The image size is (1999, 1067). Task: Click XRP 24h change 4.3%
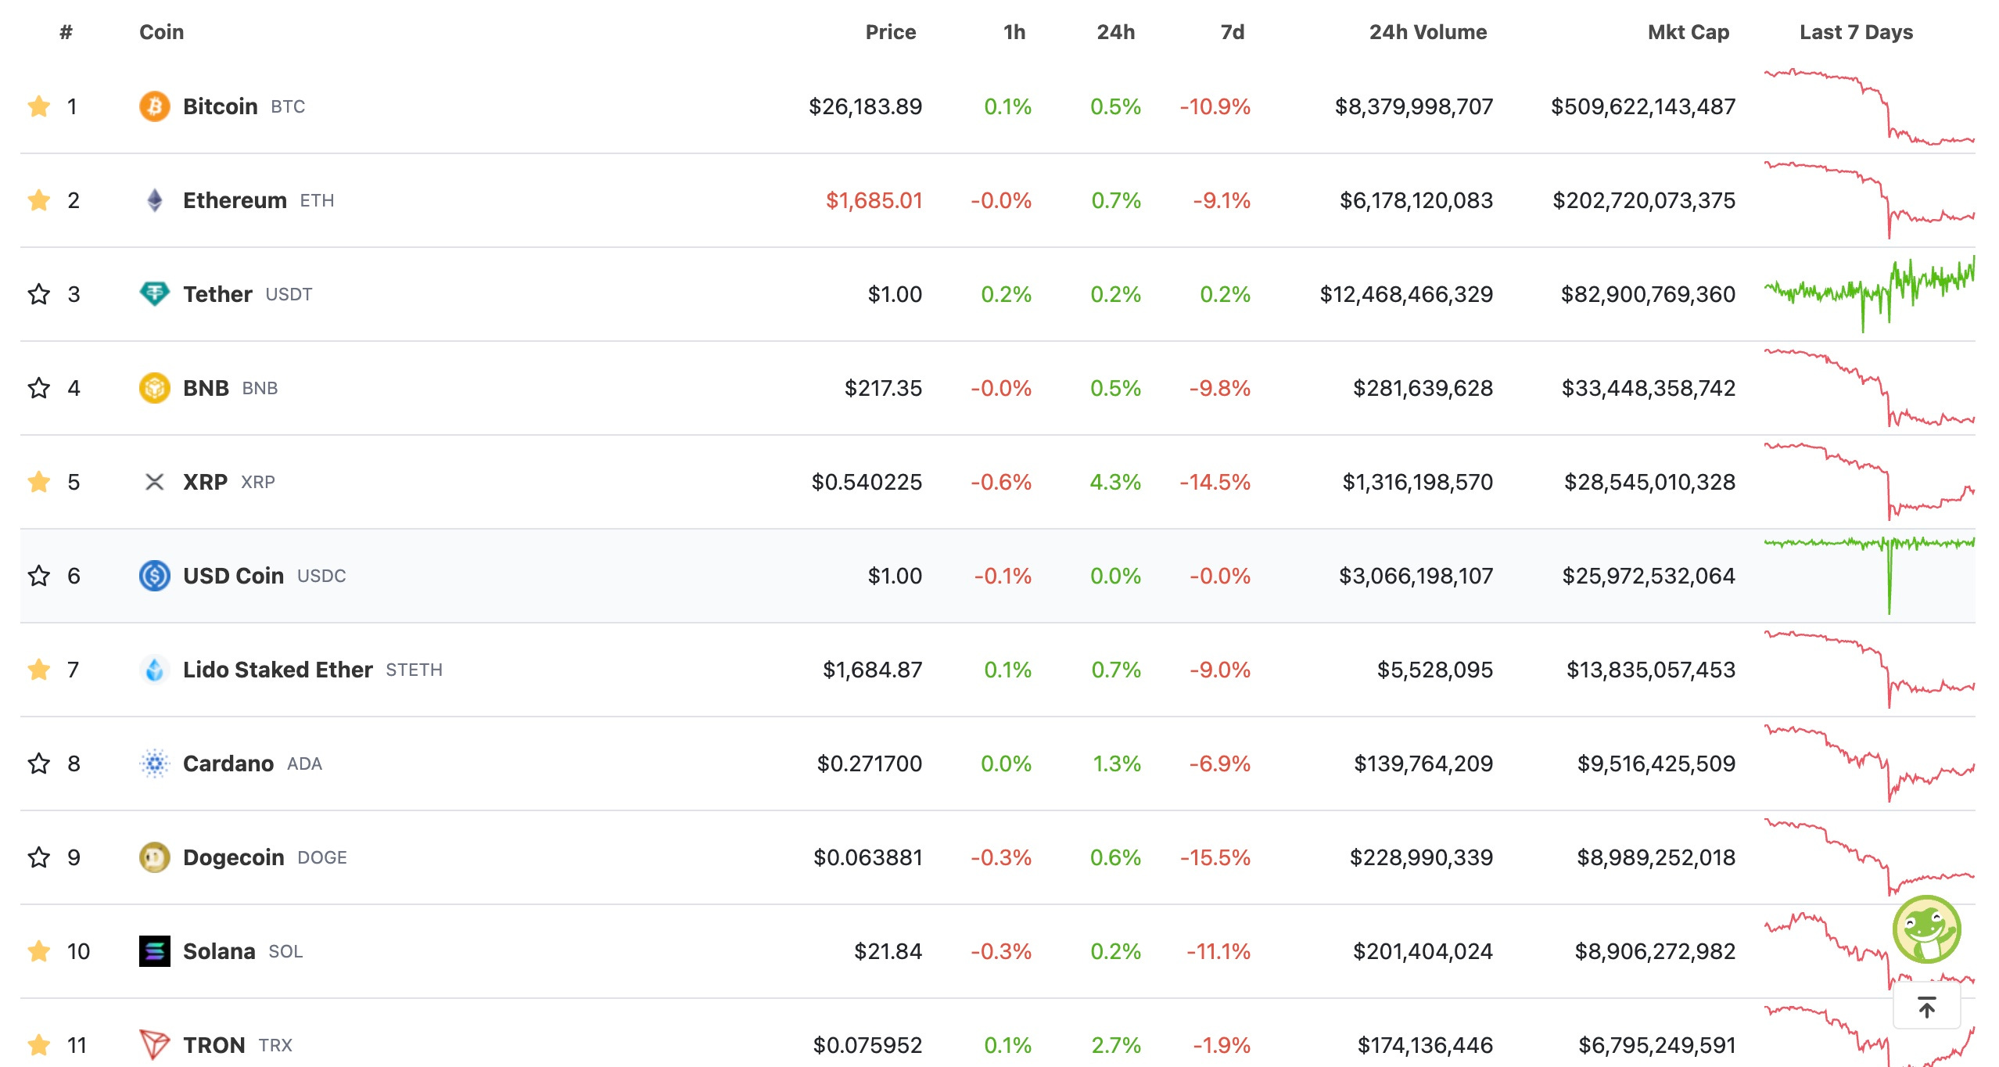click(x=1115, y=482)
